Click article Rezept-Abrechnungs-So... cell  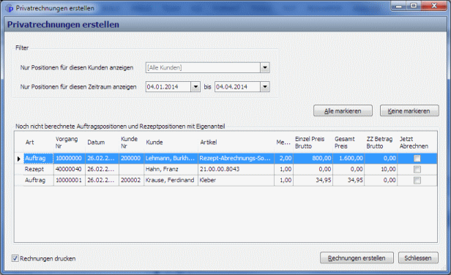pos(236,158)
